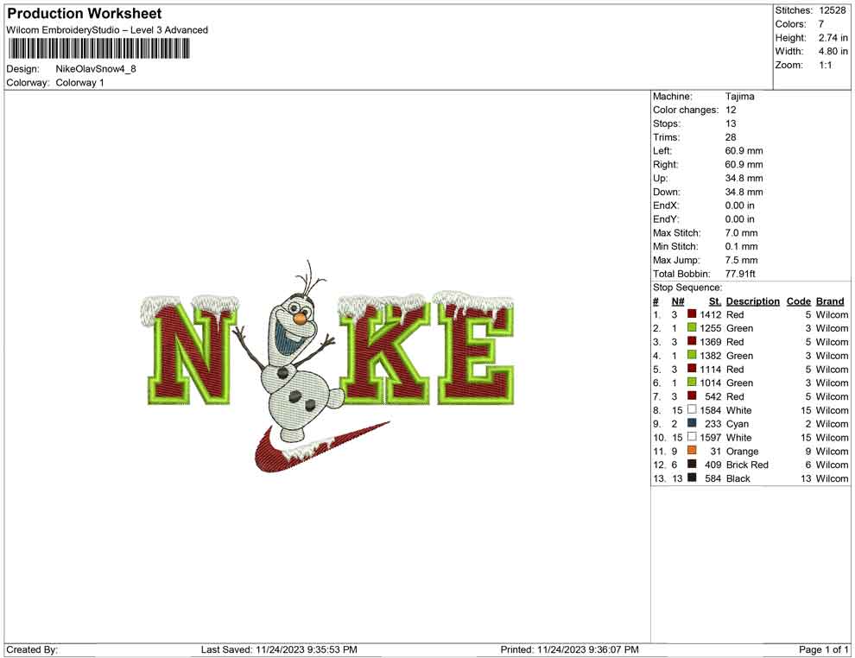Click the Description column header
Viewport: 855px width, 658px height.
(752, 301)
